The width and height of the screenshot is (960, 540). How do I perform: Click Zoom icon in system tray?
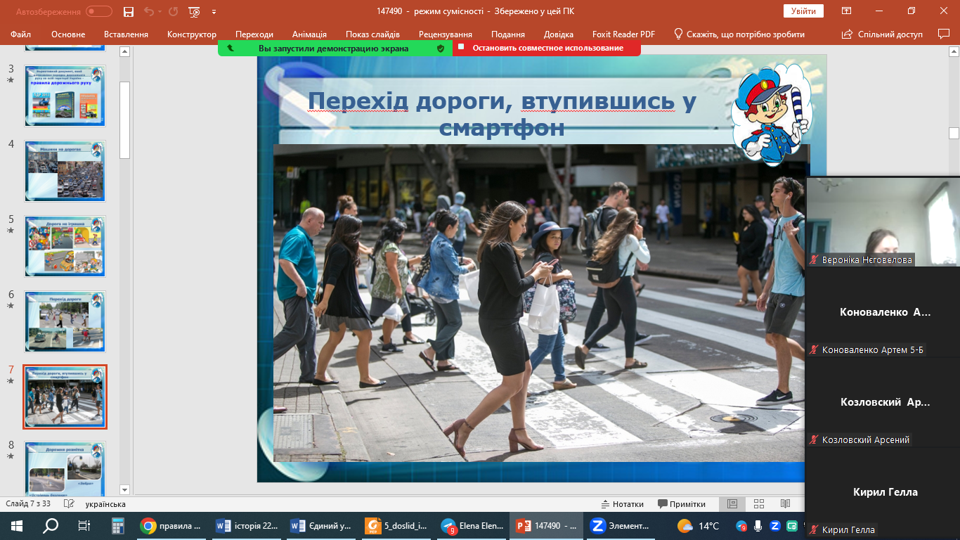(x=775, y=526)
